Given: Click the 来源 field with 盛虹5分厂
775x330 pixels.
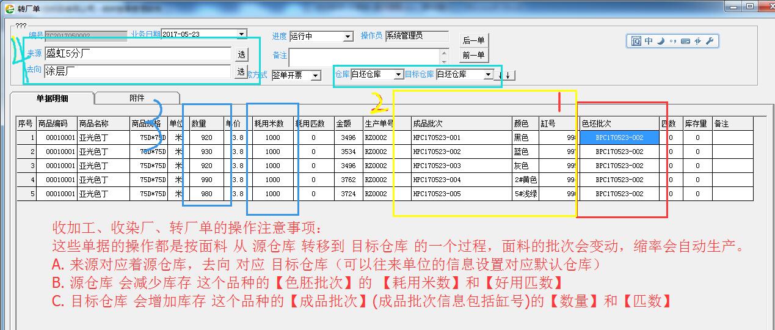Looking at the screenshot, I should point(137,54).
